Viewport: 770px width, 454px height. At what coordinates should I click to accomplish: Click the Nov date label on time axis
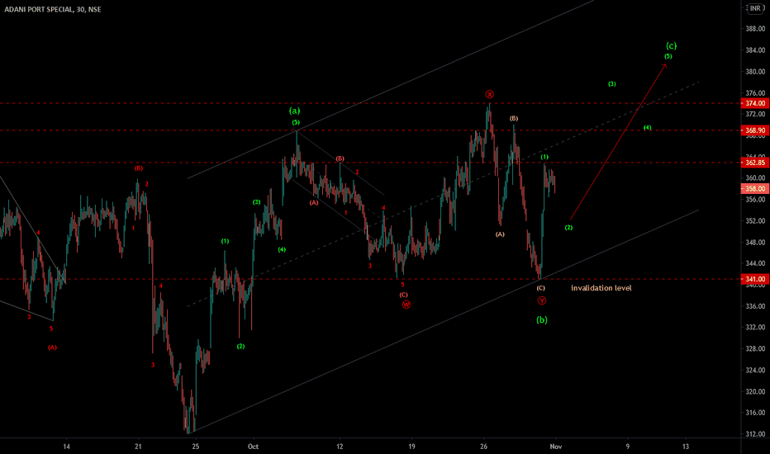556,447
